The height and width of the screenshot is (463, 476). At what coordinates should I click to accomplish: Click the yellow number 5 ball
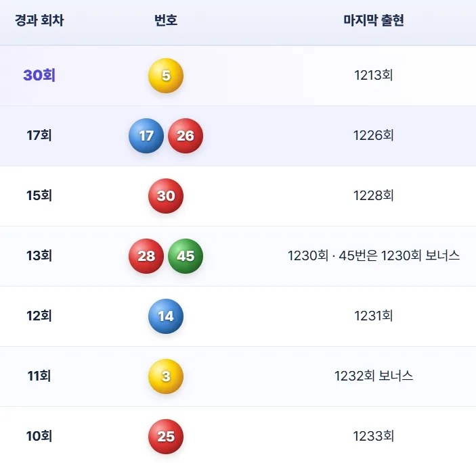166,76
